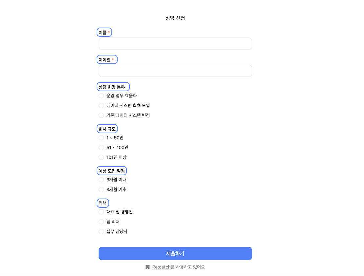The height and width of the screenshot is (276, 364).
Task: Pick the 팀 리더 radio option
Action: [x=101, y=222]
